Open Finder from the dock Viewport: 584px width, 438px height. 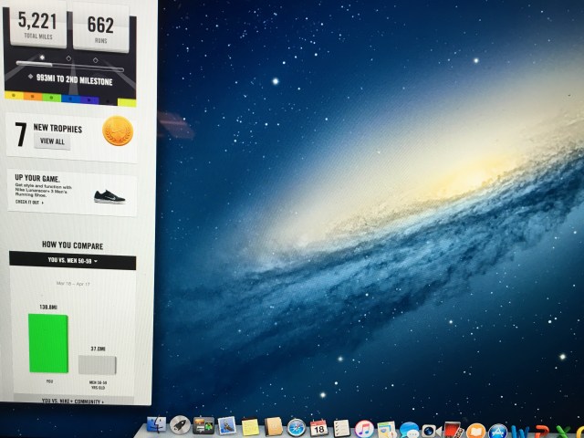pos(157,426)
